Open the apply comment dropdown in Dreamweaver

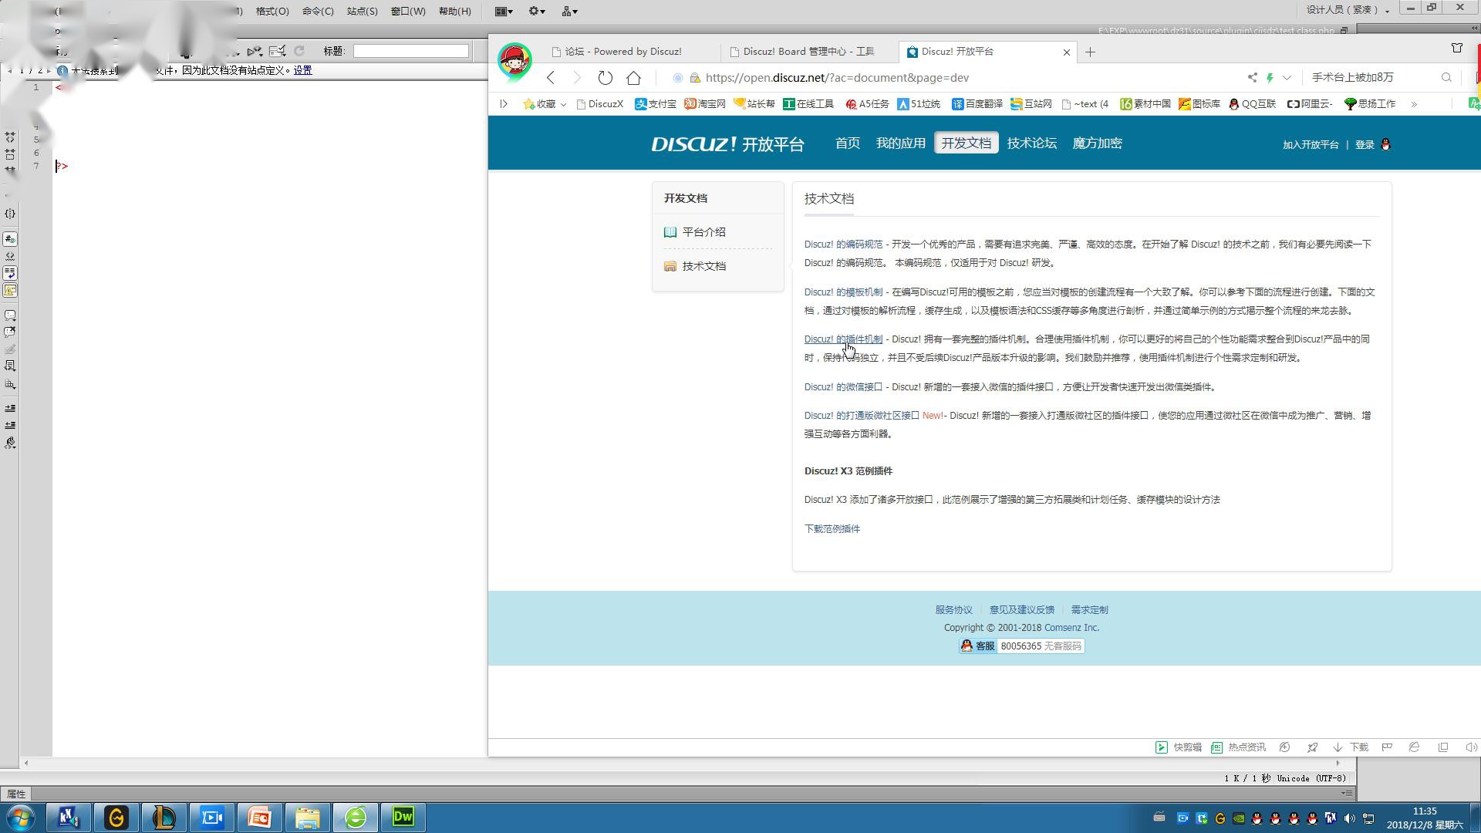(x=10, y=315)
